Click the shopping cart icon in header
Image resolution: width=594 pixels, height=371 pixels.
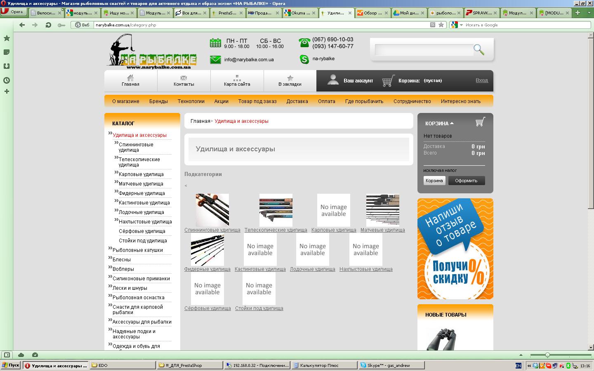388,81
